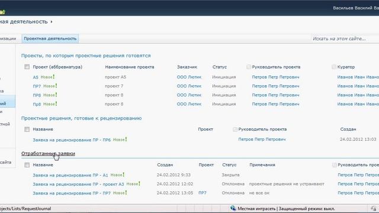Tick the select-all checkbox beside Проект (аббревиатура)
The height and width of the screenshot is (213, 379).
click(27, 67)
